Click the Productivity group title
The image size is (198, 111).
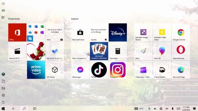pyautogui.click(x=14, y=19)
